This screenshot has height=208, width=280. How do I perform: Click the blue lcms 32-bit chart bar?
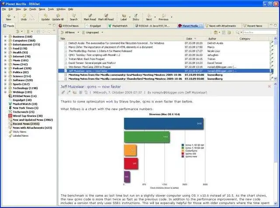(x=164, y=123)
